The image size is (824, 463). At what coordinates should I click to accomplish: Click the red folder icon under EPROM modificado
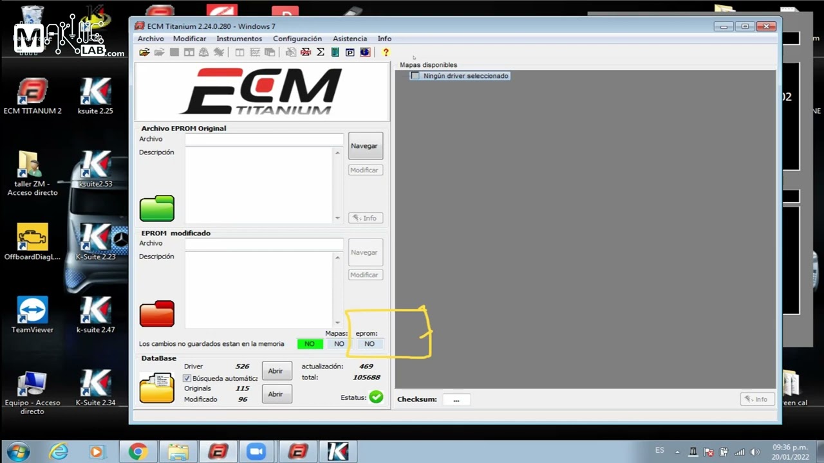pos(157,314)
